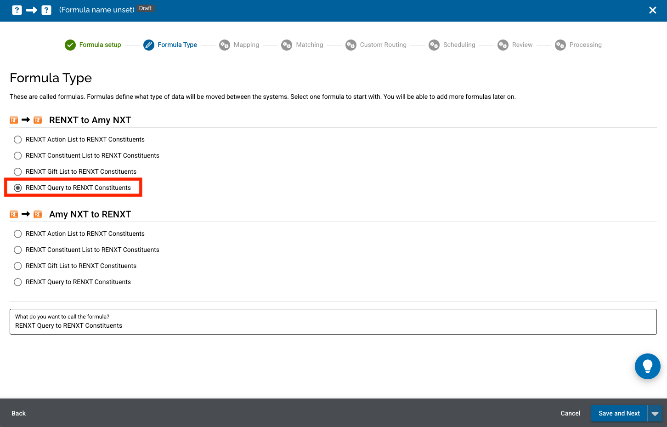Click the 'RENXT to Amy NXT' section heading

[x=90, y=120]
